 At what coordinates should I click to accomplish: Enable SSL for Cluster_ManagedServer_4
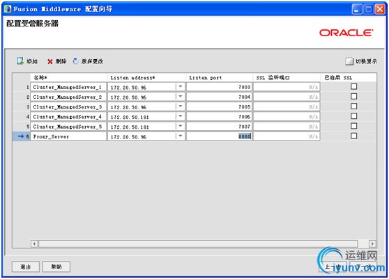tap(353, 116)
